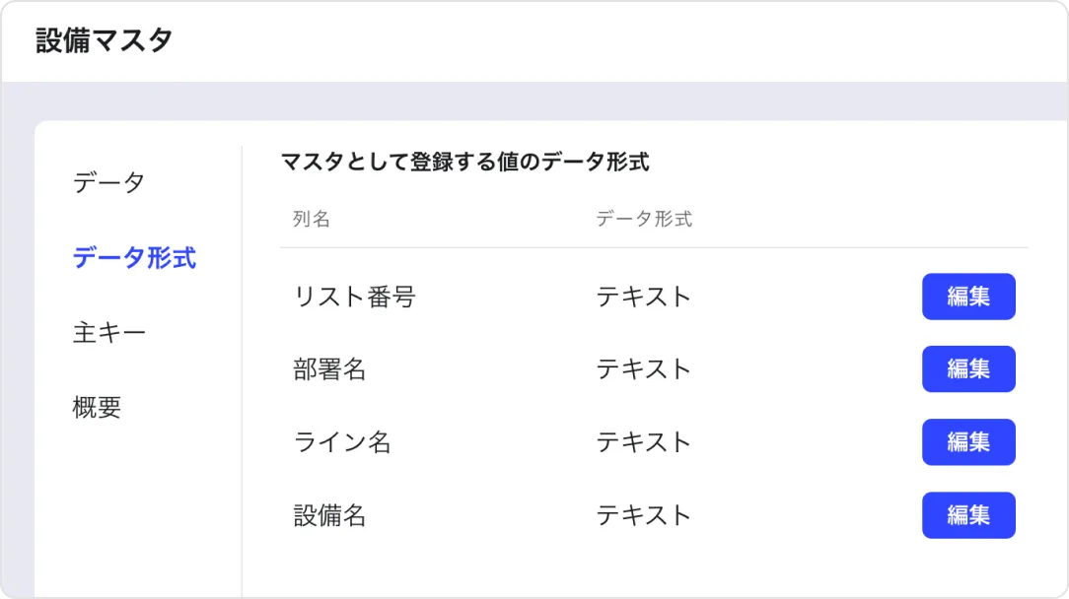Edit the 部署名 column data format

click(967, 369)
